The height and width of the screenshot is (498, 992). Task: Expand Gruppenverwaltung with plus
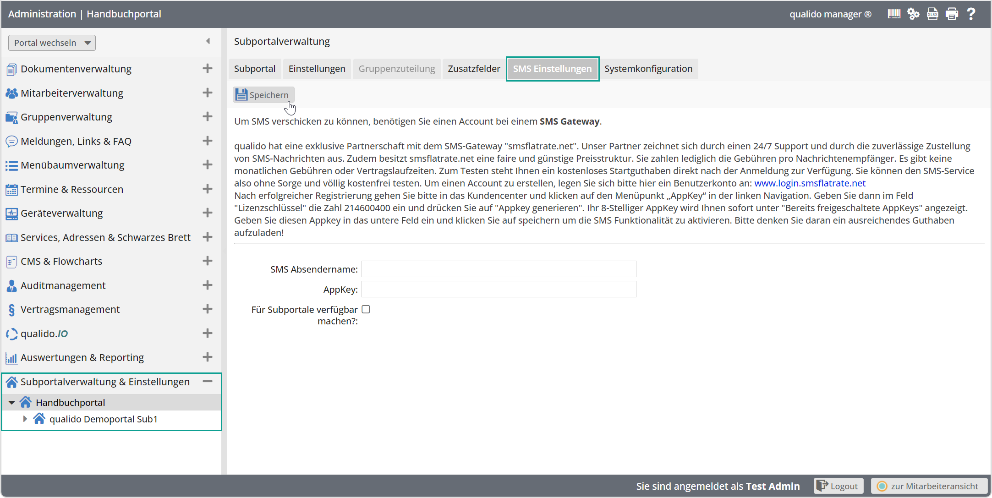click(x=208, y=116)
